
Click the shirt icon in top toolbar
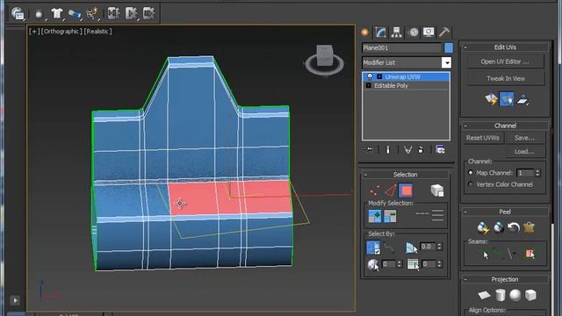tap(56, 14)
